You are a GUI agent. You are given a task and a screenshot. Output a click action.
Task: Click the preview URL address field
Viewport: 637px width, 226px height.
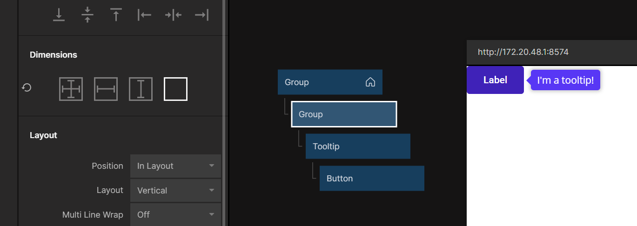click(551, 52)
